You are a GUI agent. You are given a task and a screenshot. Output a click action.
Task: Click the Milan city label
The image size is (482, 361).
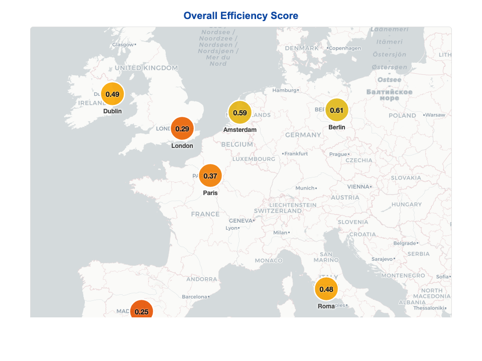point(281,233)
